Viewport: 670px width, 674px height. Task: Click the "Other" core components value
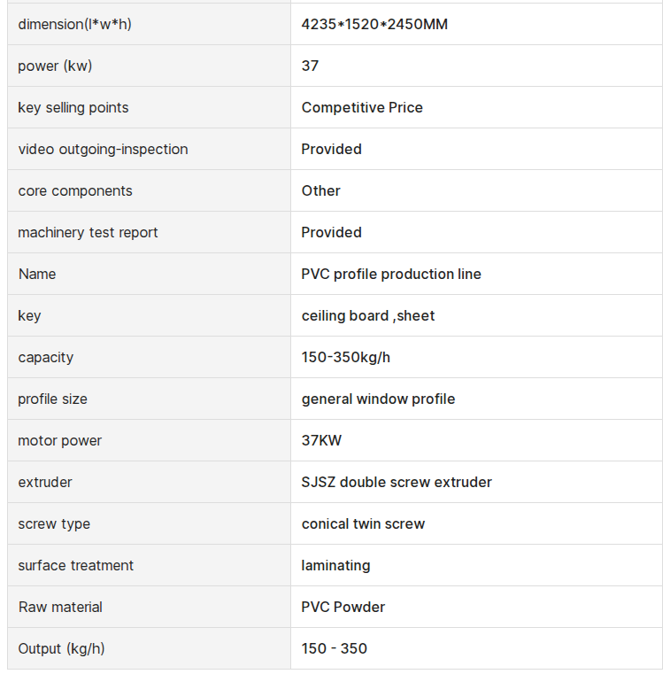click(320, 190)
